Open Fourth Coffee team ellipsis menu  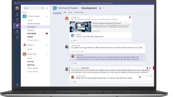[47, 54]
